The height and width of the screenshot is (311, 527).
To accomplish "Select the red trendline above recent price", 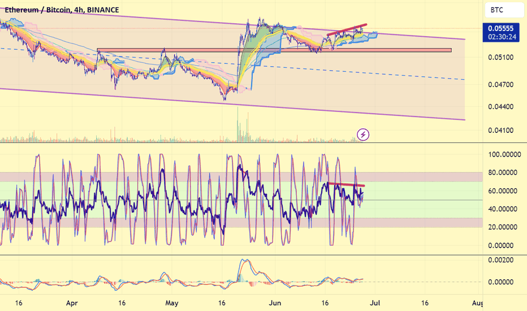I will [x=347, y=29].
